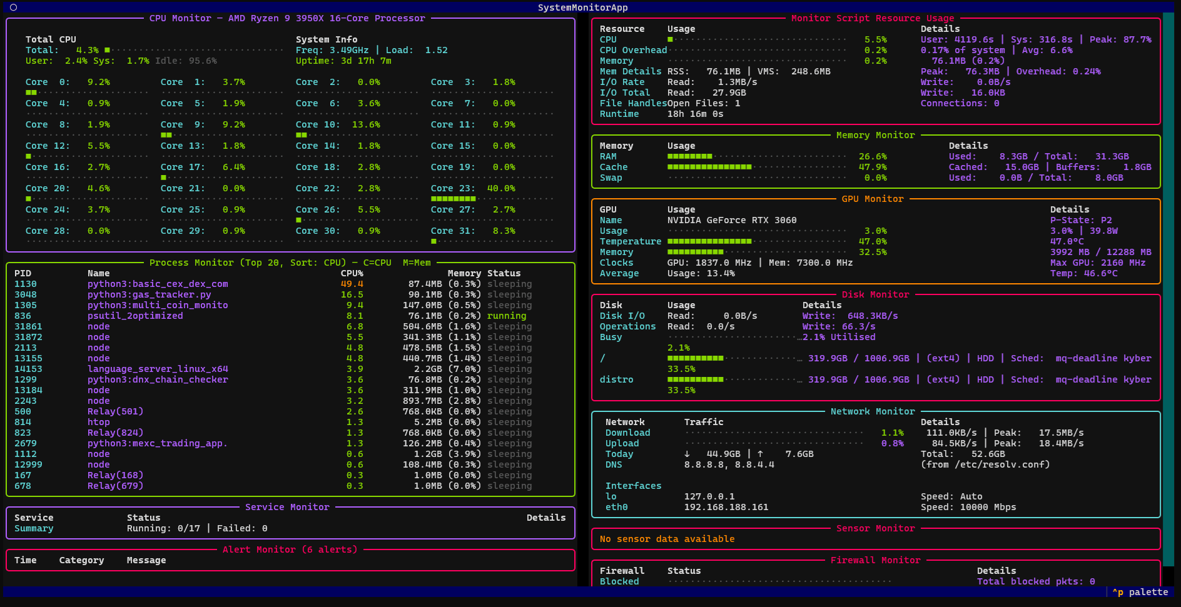Click the eth0 interface row
Screen dimensions: 1181x607
(x=876, y=507)
